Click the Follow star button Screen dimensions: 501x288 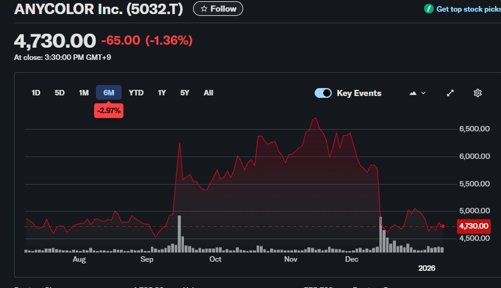tap(218, 9)
